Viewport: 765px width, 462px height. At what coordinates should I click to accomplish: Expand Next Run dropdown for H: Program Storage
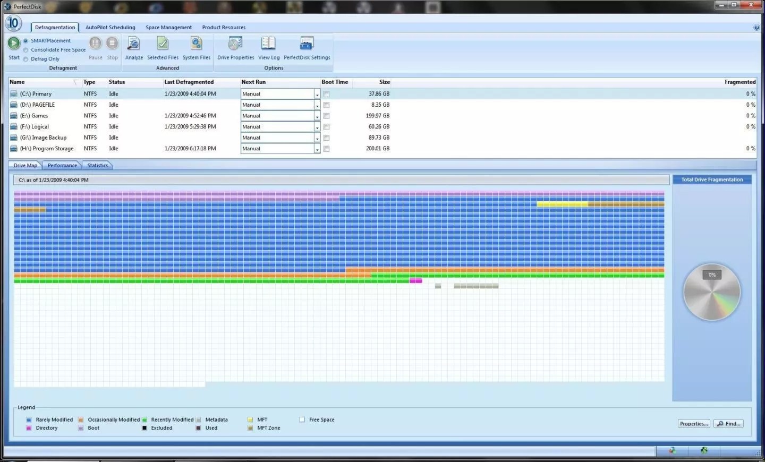coord(317,149)
